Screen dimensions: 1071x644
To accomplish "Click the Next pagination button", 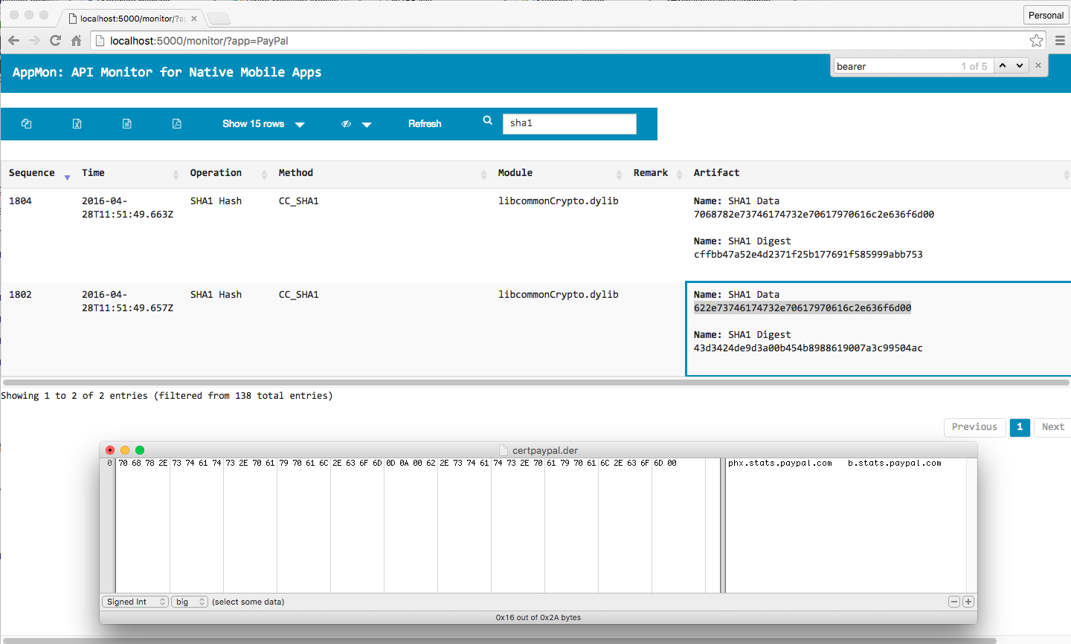I will (1052, 427).
